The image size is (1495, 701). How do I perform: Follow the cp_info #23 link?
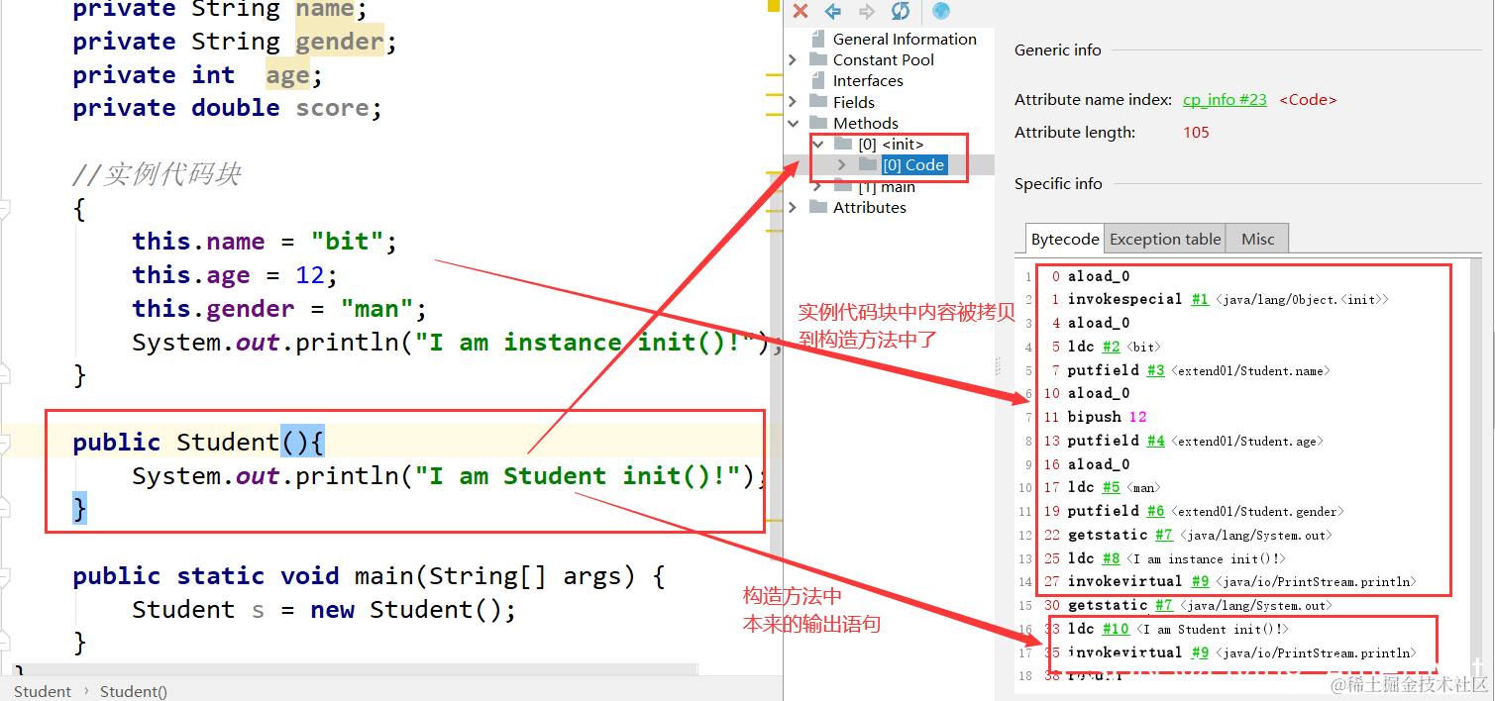(x=1225, y=99)
